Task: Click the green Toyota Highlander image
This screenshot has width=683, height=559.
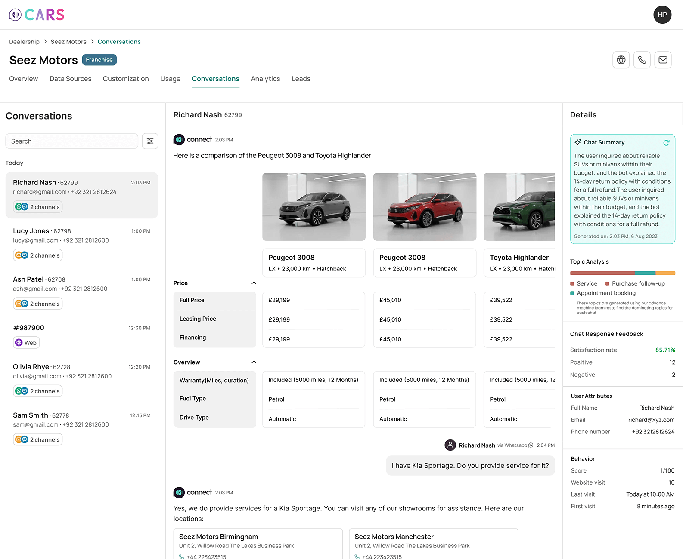Action: click(519, 207)
